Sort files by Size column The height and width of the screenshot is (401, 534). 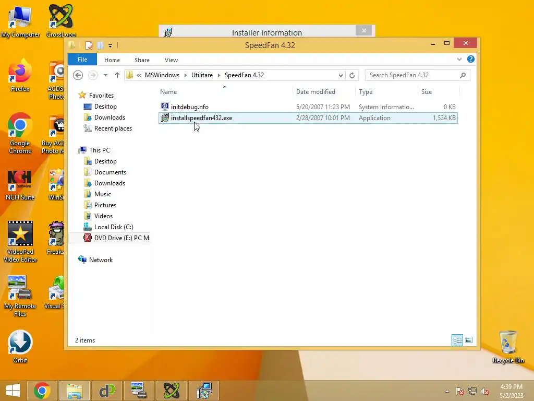tap(427, 92)
